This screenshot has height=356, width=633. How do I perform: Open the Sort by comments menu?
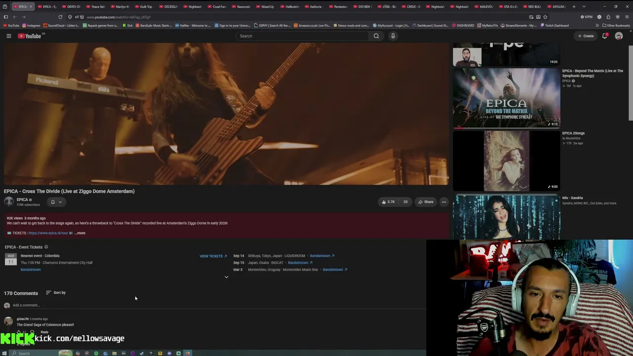56,293
